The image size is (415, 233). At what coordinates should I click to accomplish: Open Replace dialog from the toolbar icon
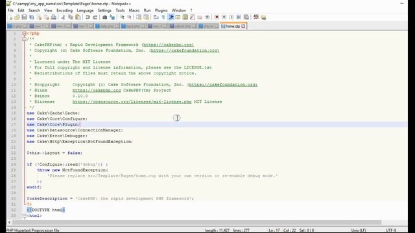tap(112, 17)
